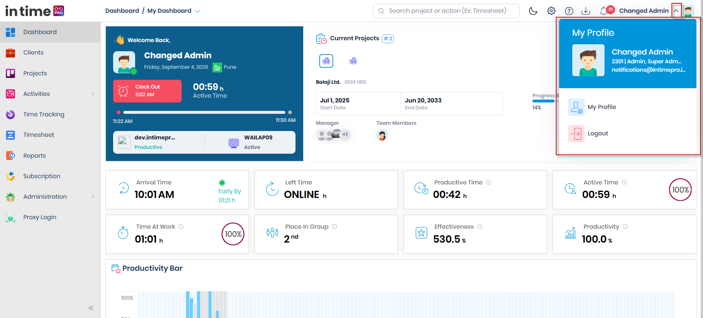Select the second project briefcase icon
The height and width of the screenshot is (318, 703).
pos(353,61)
